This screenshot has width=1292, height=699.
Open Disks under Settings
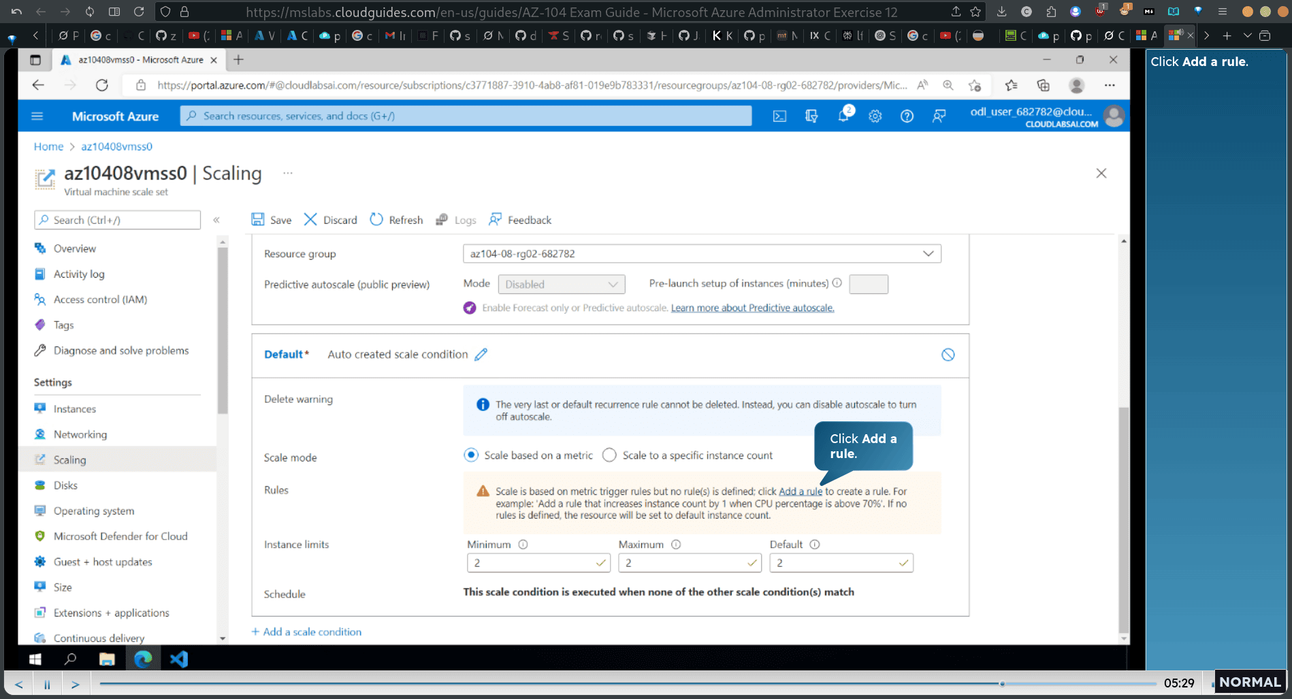65,485
